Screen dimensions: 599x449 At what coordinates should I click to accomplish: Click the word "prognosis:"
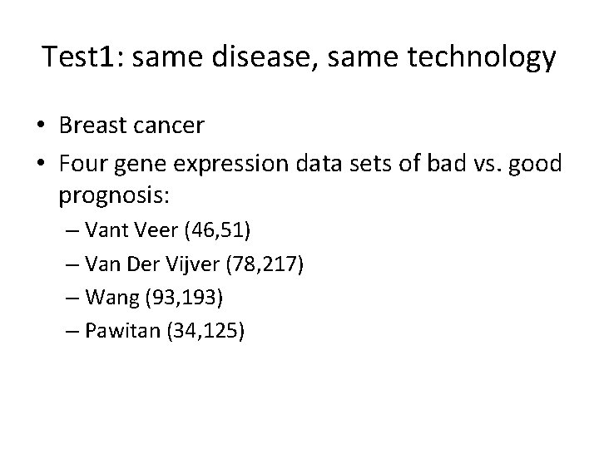[x=115, y=196]
